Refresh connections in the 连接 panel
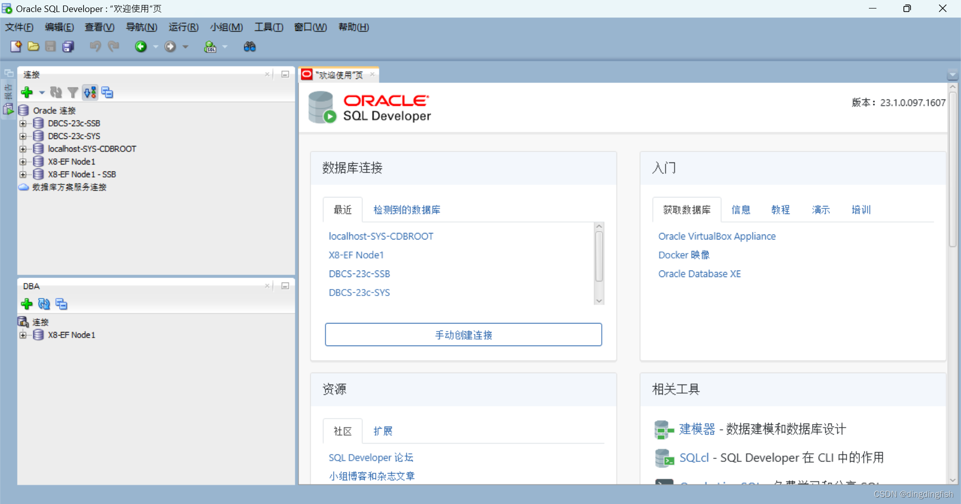Screen dimensions: 961x504 56,92
